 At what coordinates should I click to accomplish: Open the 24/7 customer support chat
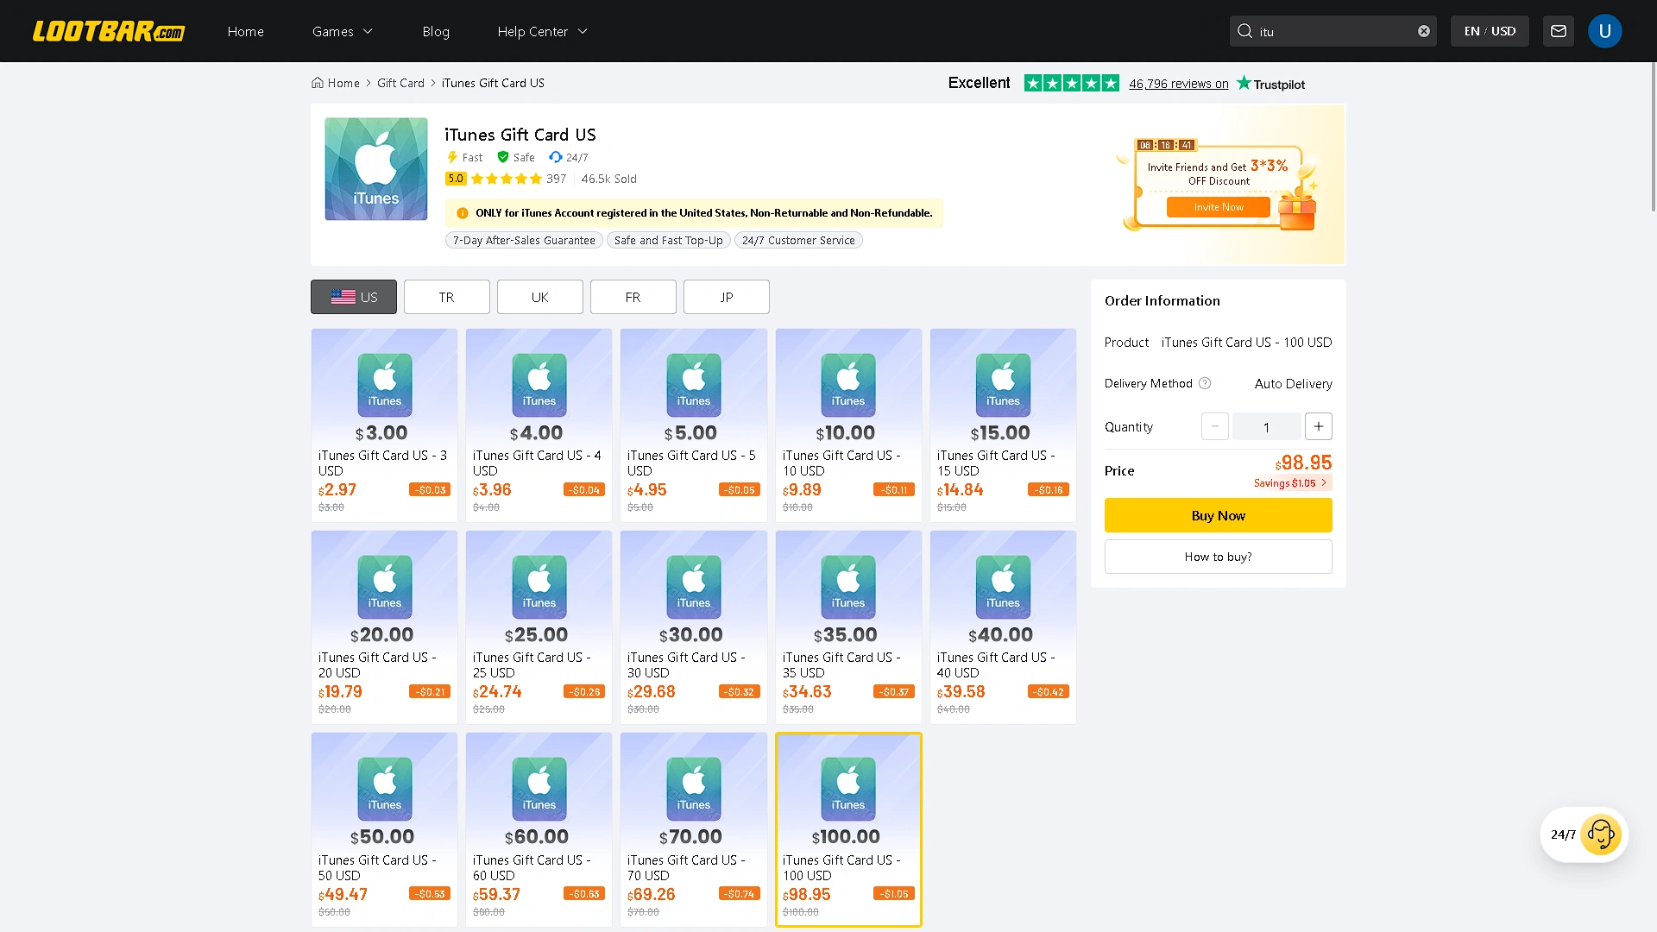[x=1585, y=834]
